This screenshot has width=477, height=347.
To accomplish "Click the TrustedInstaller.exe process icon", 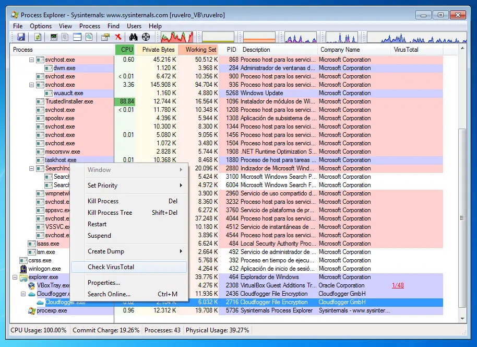I will pyautogui.click(x=40, y=101).
